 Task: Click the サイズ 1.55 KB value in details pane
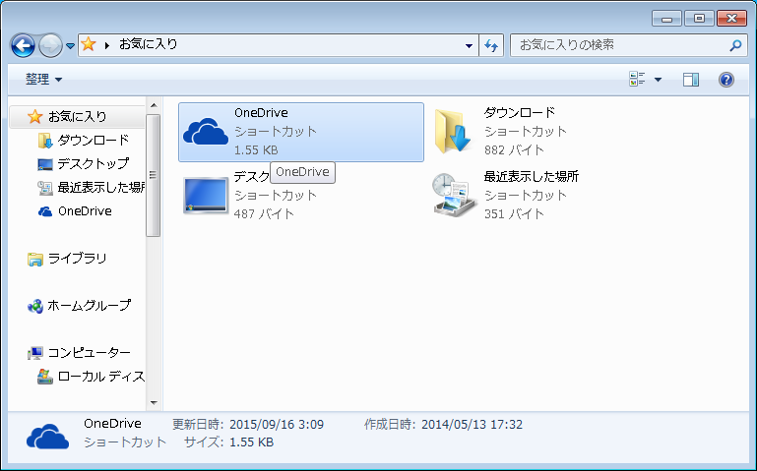[x=252, y=442]
